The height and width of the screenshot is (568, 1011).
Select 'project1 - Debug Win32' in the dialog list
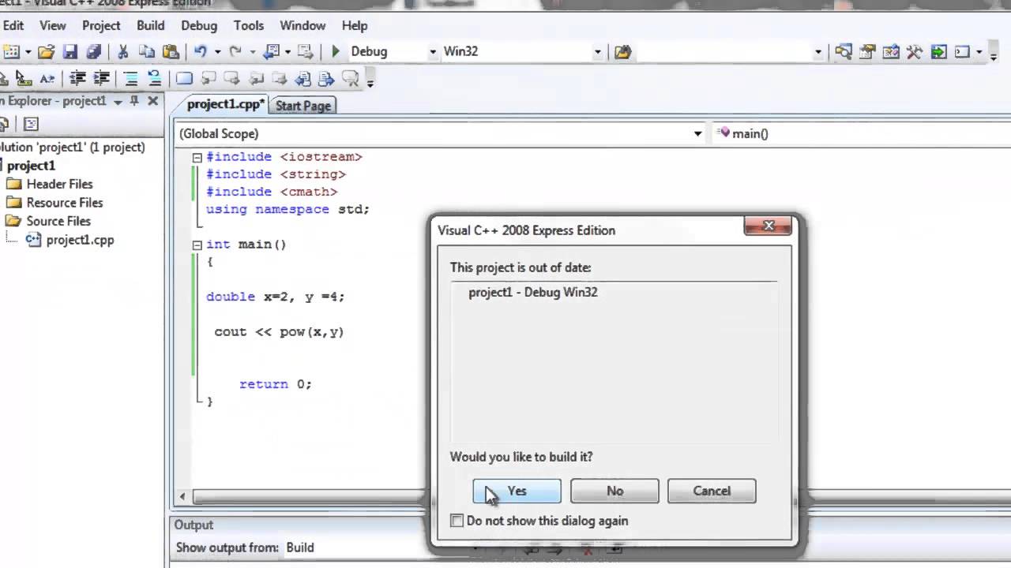pyautogui.click(x=533, y=292)
